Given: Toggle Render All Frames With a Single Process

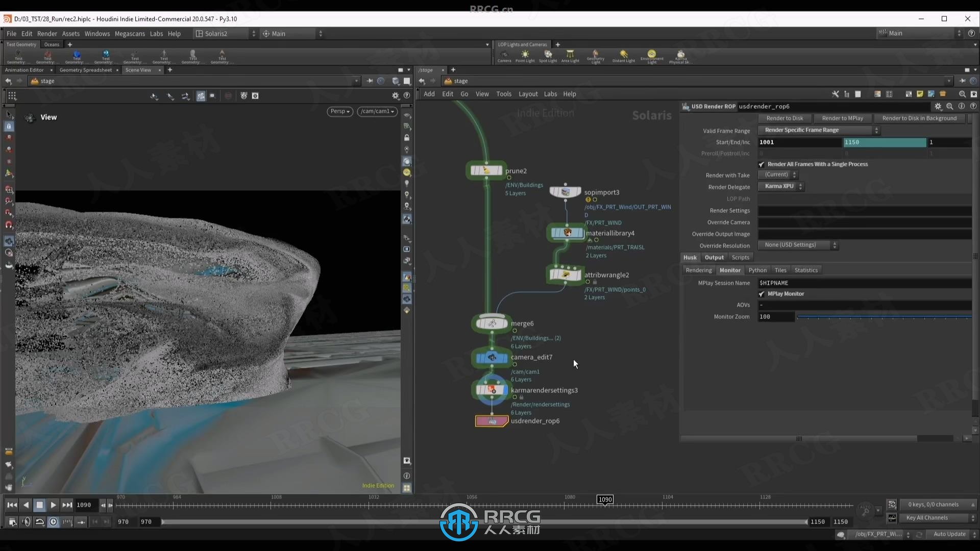Looking at the screenshot, I should coord(762,164).
